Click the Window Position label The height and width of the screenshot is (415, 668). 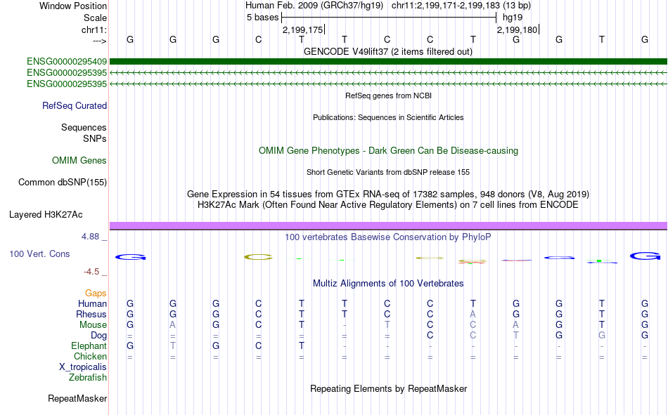pos(73,6)
